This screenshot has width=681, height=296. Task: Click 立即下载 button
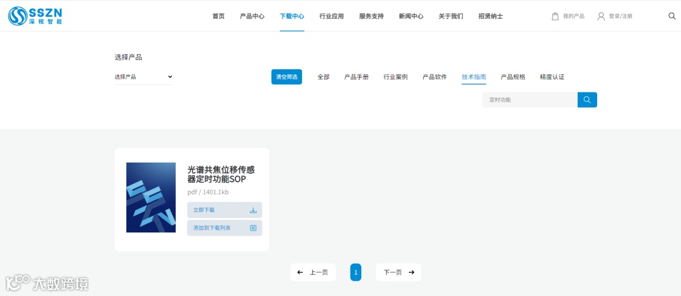pos(224,210)
